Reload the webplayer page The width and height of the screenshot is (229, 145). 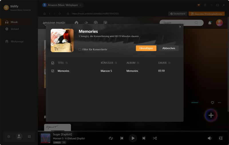[60, 14]
